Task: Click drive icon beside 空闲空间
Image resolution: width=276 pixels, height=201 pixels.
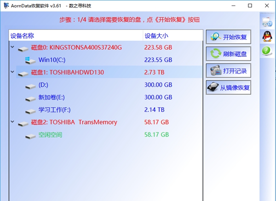Action: point(30,137)
